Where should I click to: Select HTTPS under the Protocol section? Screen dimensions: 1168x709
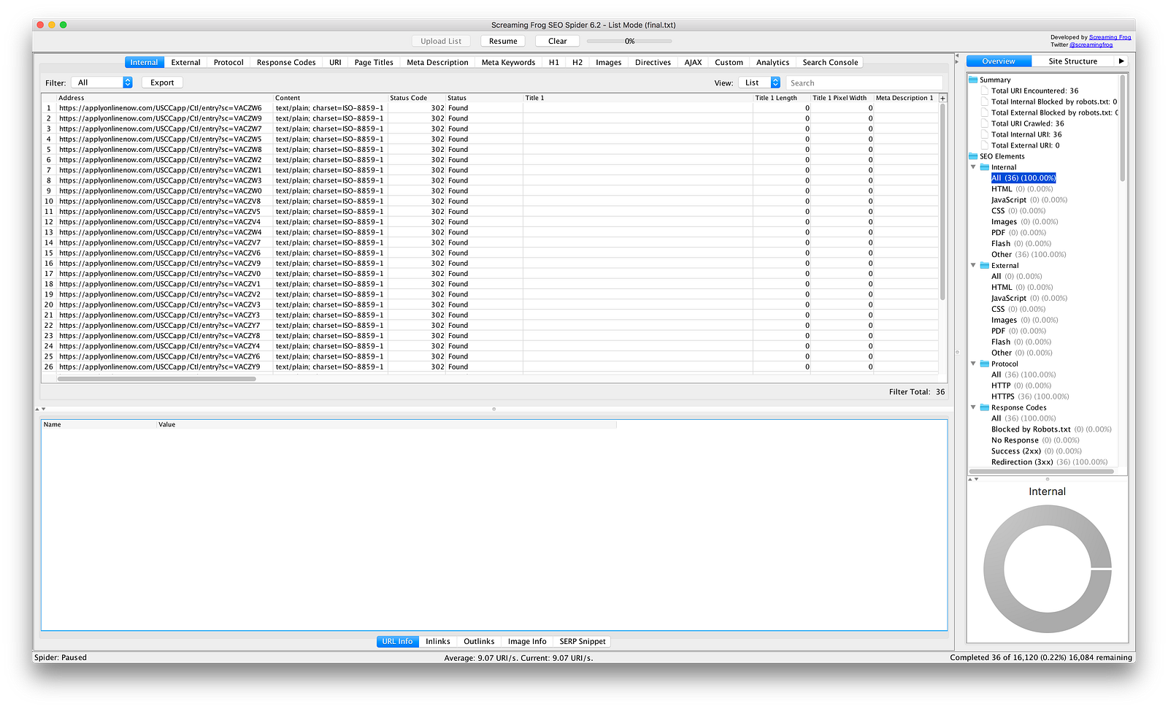click(x=1030, y=396)
